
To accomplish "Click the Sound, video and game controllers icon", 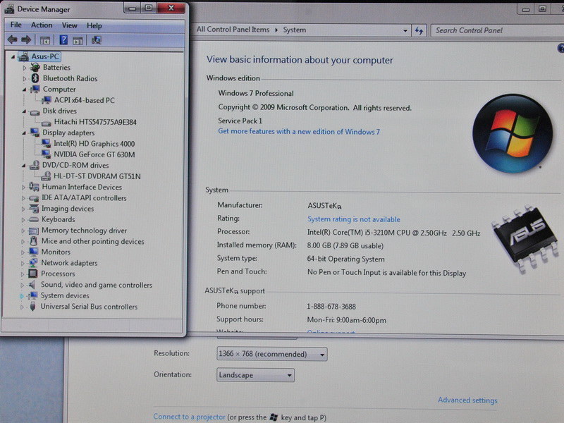I will tap(32, 285).
